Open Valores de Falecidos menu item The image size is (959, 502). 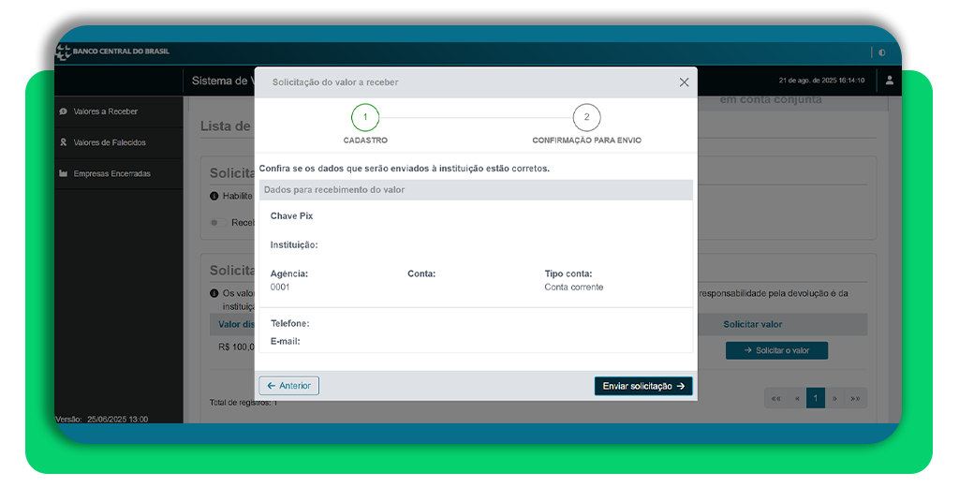tap(109, 142)
